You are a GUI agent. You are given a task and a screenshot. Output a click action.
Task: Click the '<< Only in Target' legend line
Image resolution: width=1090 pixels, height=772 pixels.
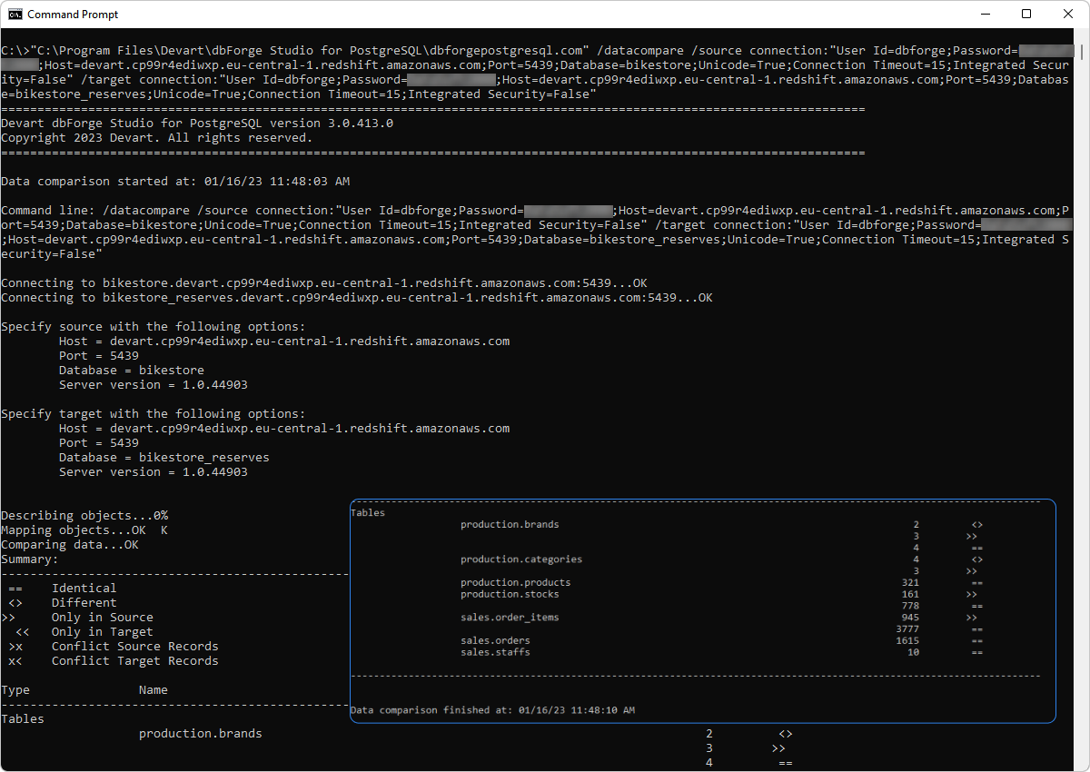84,632
